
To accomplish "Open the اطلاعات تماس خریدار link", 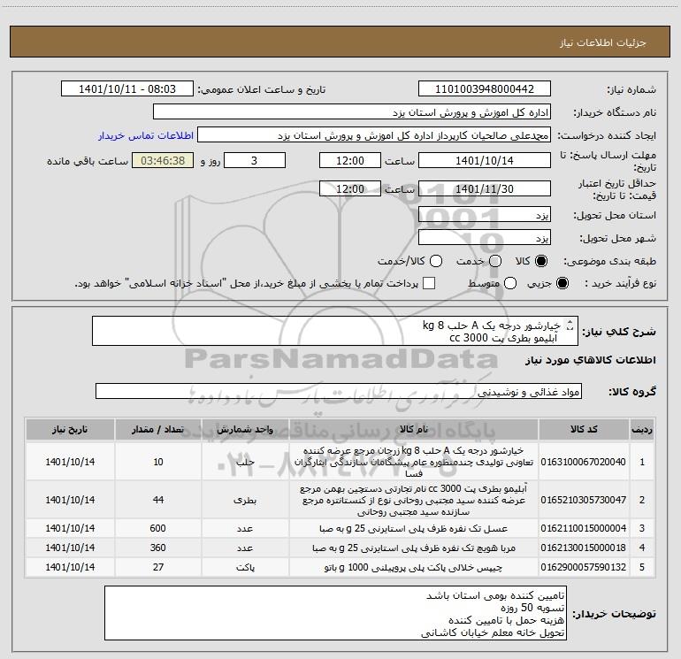I will 146,135.
